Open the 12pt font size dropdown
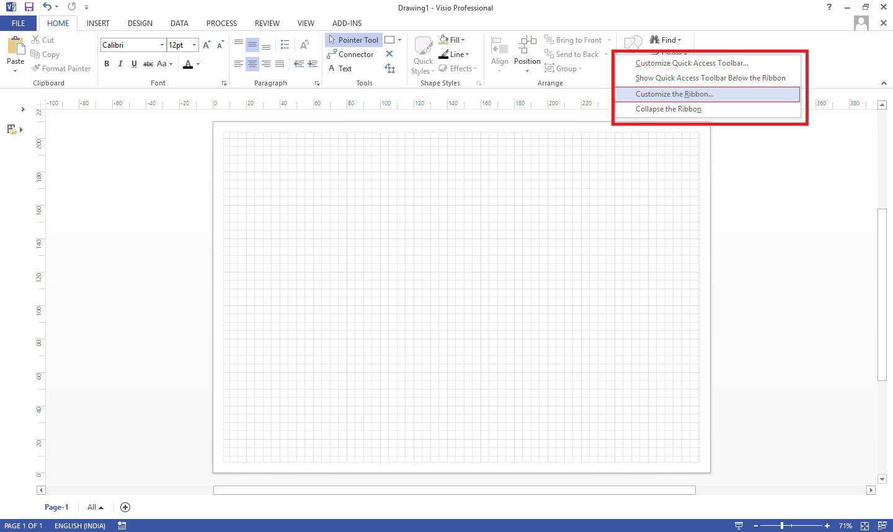893x532 pixels. tap(193, 45)
